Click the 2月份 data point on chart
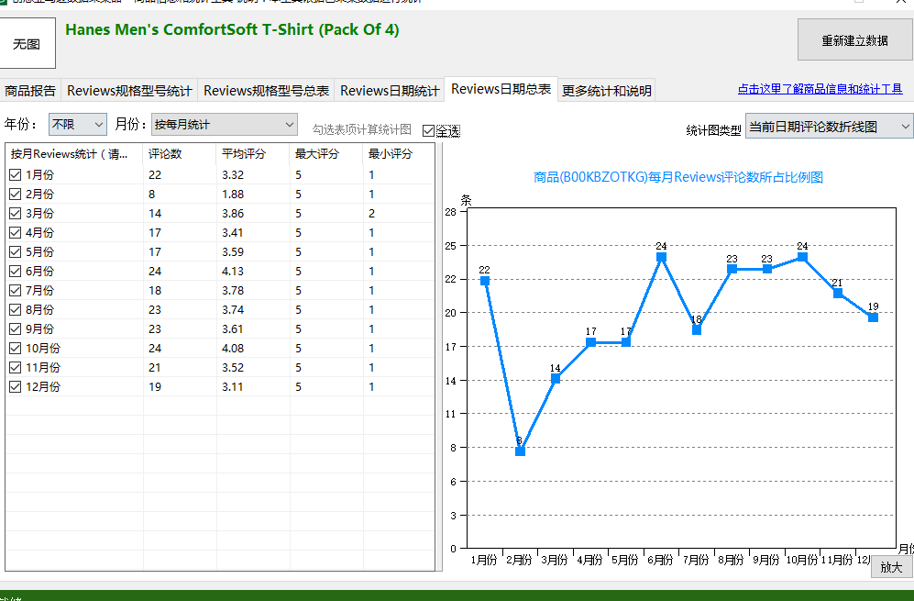 pyautogui.click(x=520, y=451)
